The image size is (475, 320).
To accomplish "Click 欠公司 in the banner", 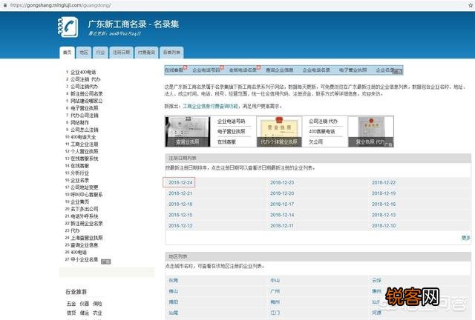I will click(x=315, y=141).
